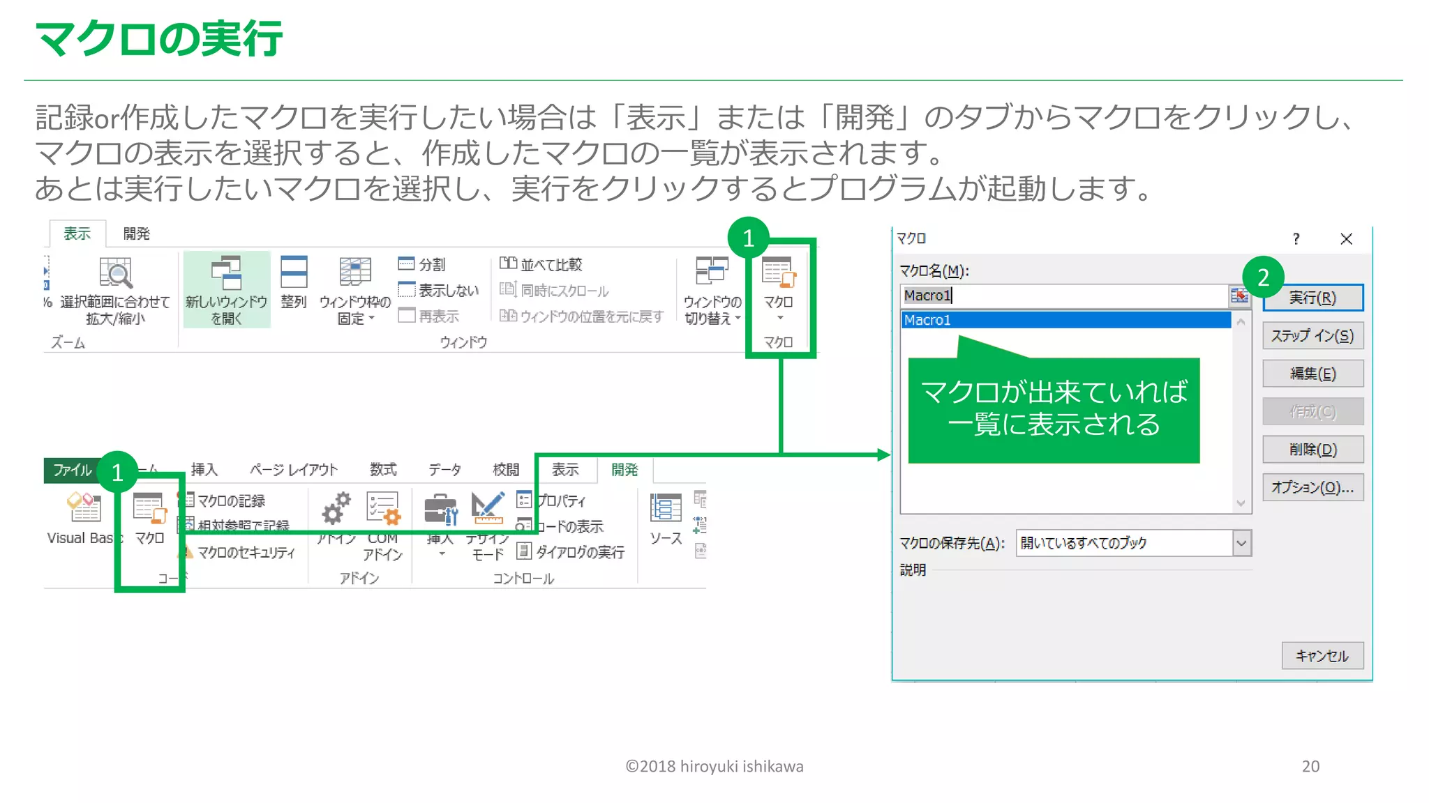
Task: Click into the マクロ名 input field
Action: pos(1065,296)
